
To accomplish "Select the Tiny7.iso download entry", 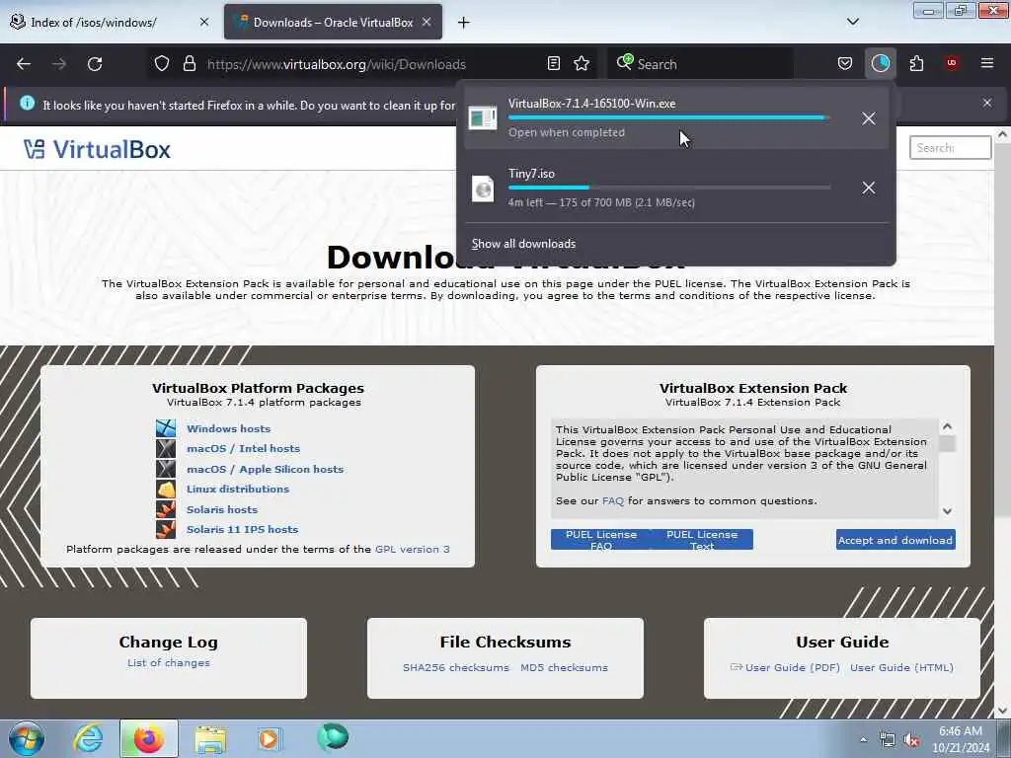I will pos(675,188).
